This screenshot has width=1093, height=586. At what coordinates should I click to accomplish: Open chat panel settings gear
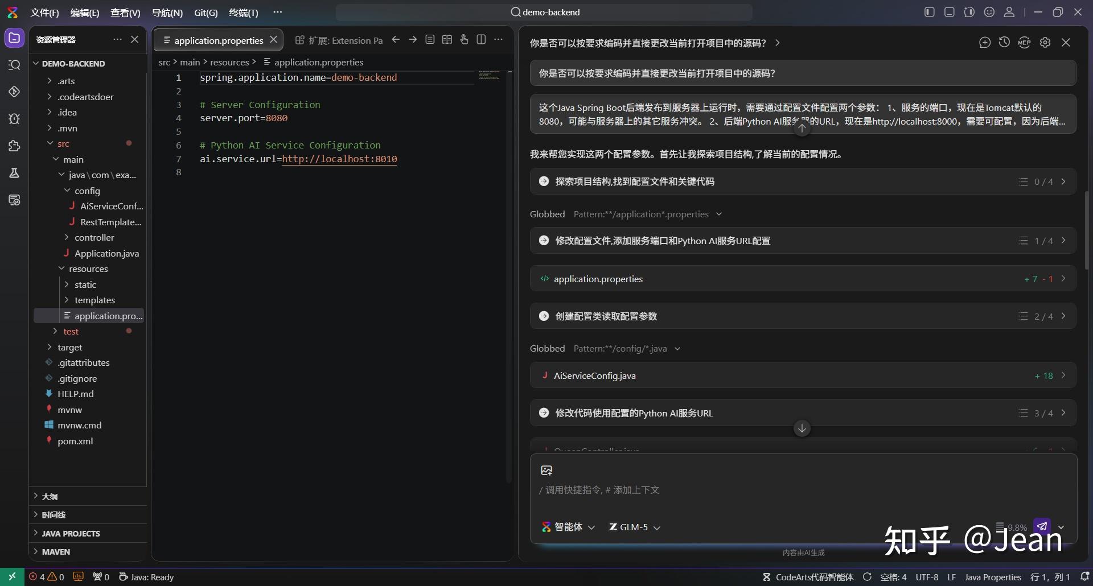[1045, 43]
